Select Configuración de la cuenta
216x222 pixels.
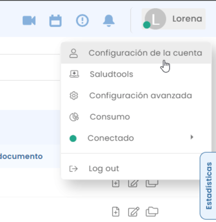[136, 53]
